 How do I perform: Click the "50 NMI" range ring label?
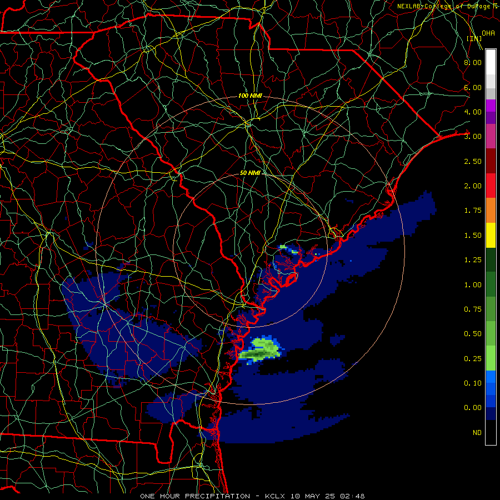[x=251, y=173]
